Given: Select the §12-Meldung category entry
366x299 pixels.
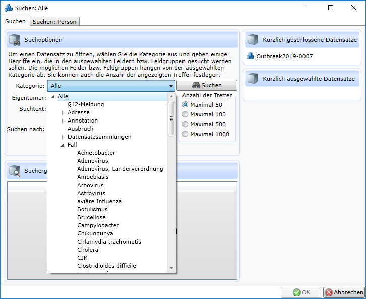Looking at the screenshot, I should [86, 104].
